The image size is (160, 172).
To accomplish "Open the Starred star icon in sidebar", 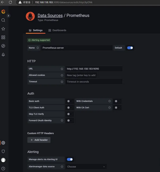I will pyautogui.click(x=3, y=29).
